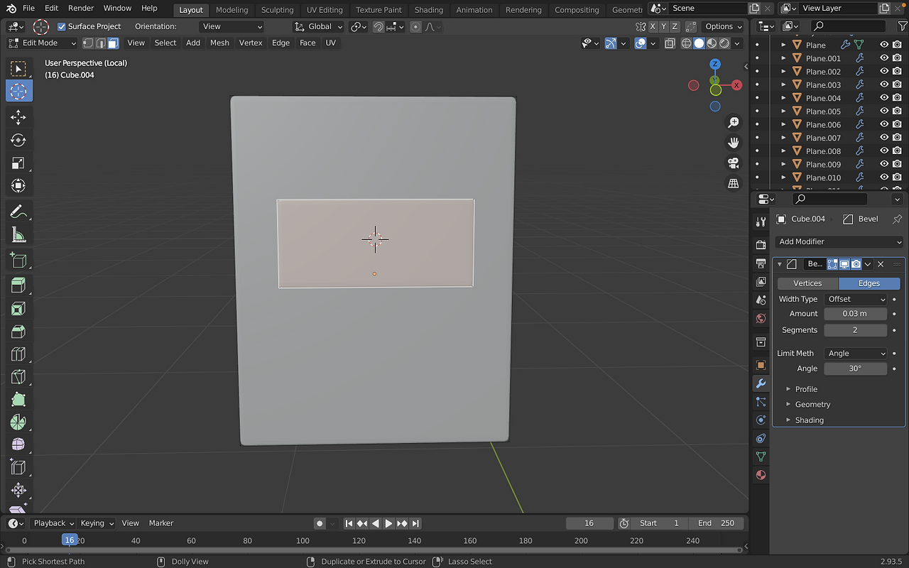
Task: Select the Inset Faces tool
Action: point(18,309)
